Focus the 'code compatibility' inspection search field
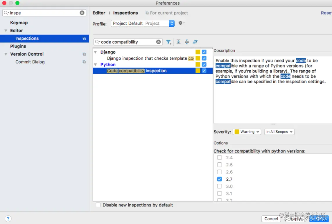The image size is (332, 224). click(x=128, y=42)
